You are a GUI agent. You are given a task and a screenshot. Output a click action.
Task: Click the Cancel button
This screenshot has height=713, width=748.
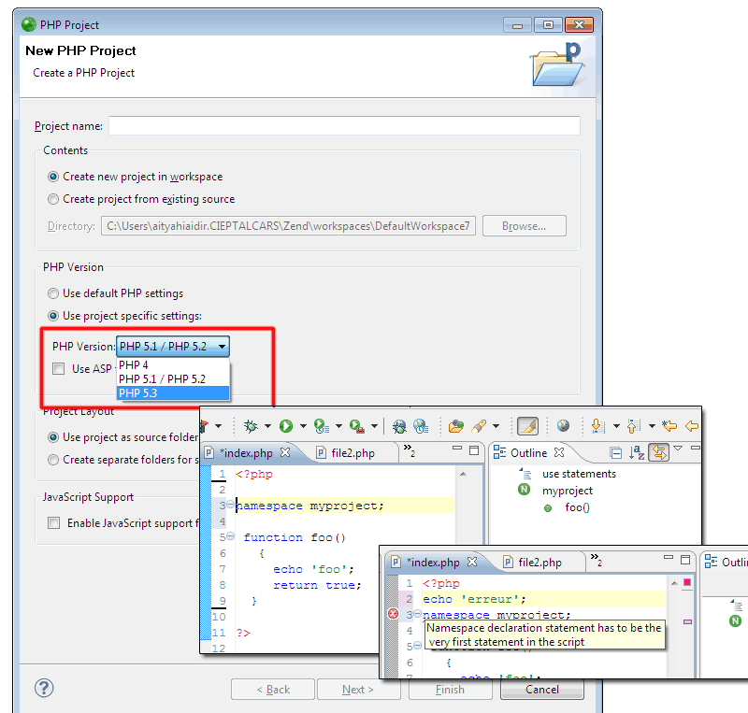coord(541,690)
